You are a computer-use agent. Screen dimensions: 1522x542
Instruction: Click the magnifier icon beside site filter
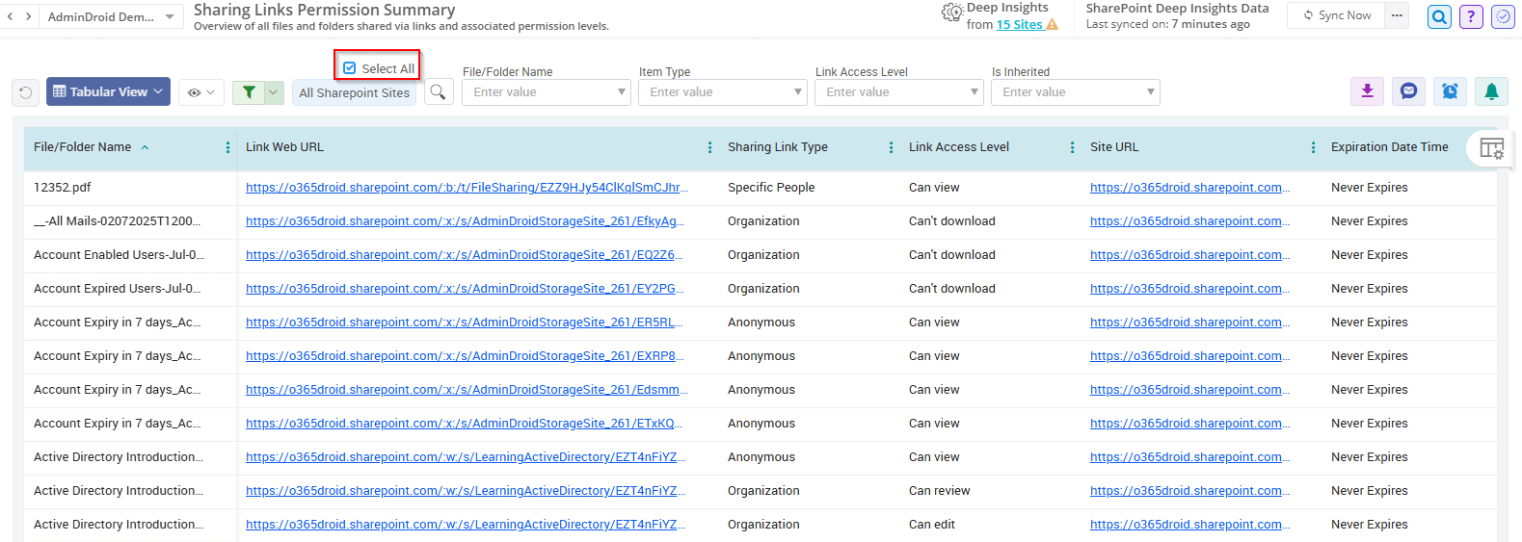pos(438,91)
